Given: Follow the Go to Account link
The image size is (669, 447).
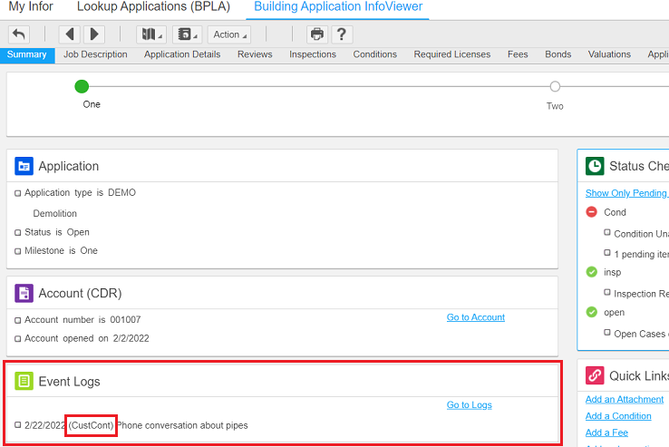Looking at the screenshot, I should (475, 317).
